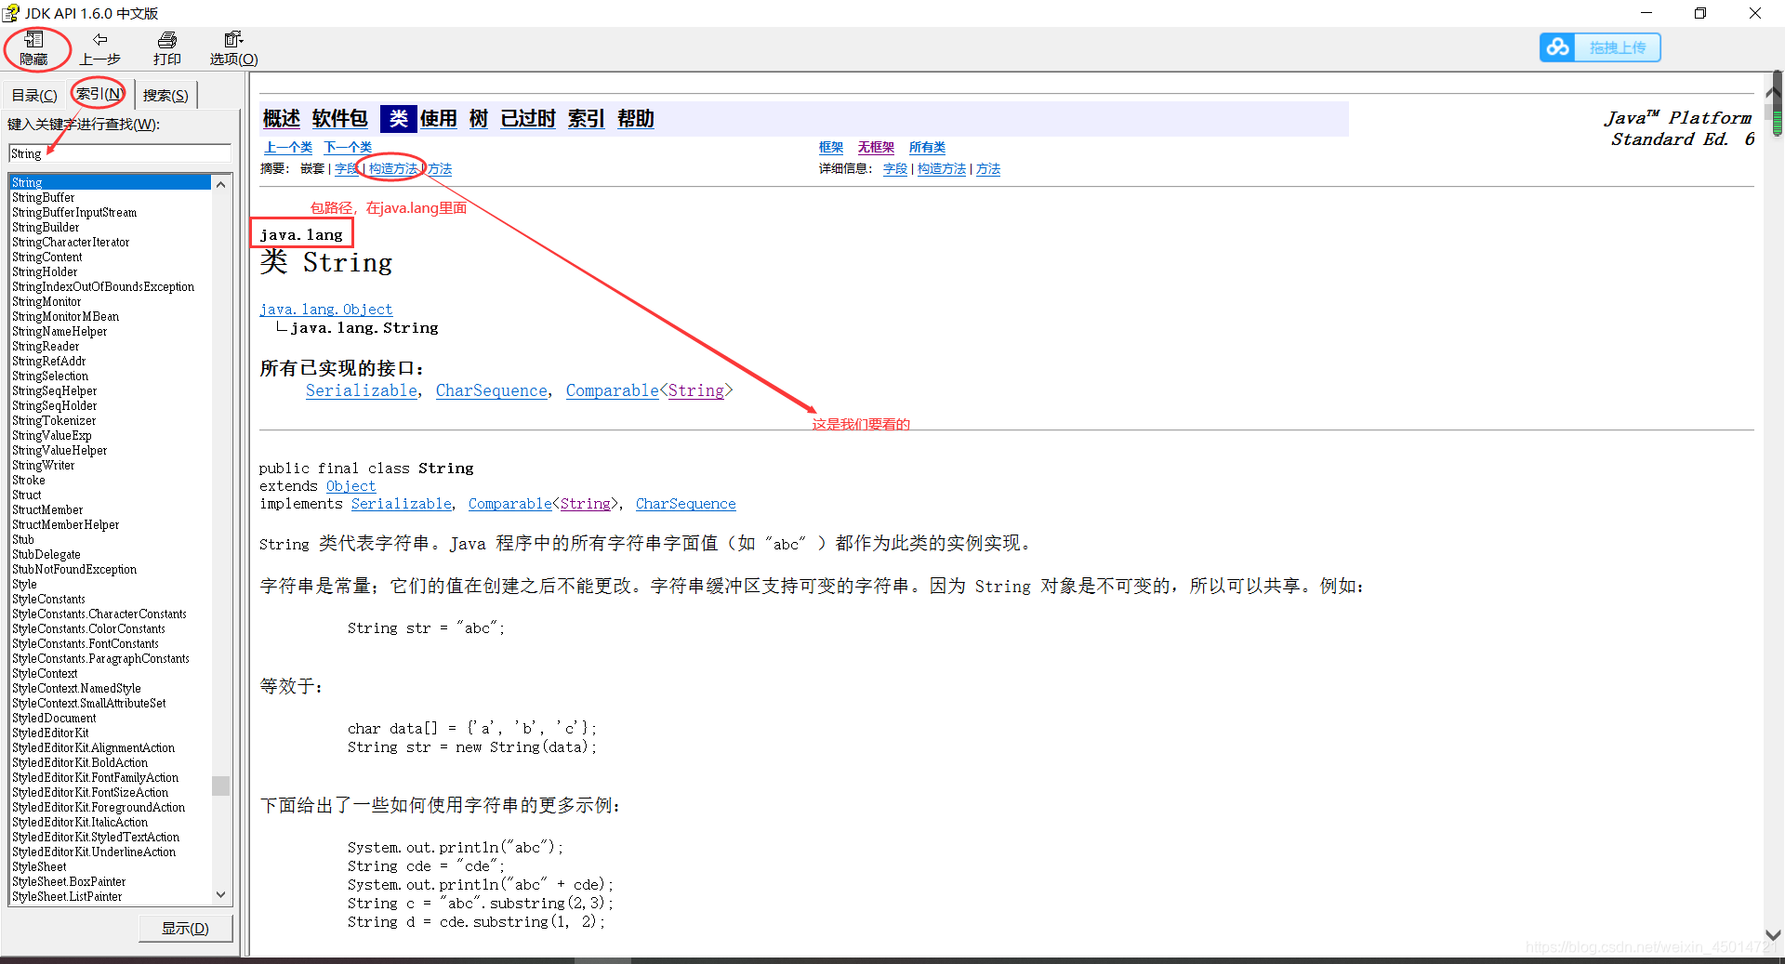Select StringIndexOutOfBoundsException in the list

click(x=103, y=286)
